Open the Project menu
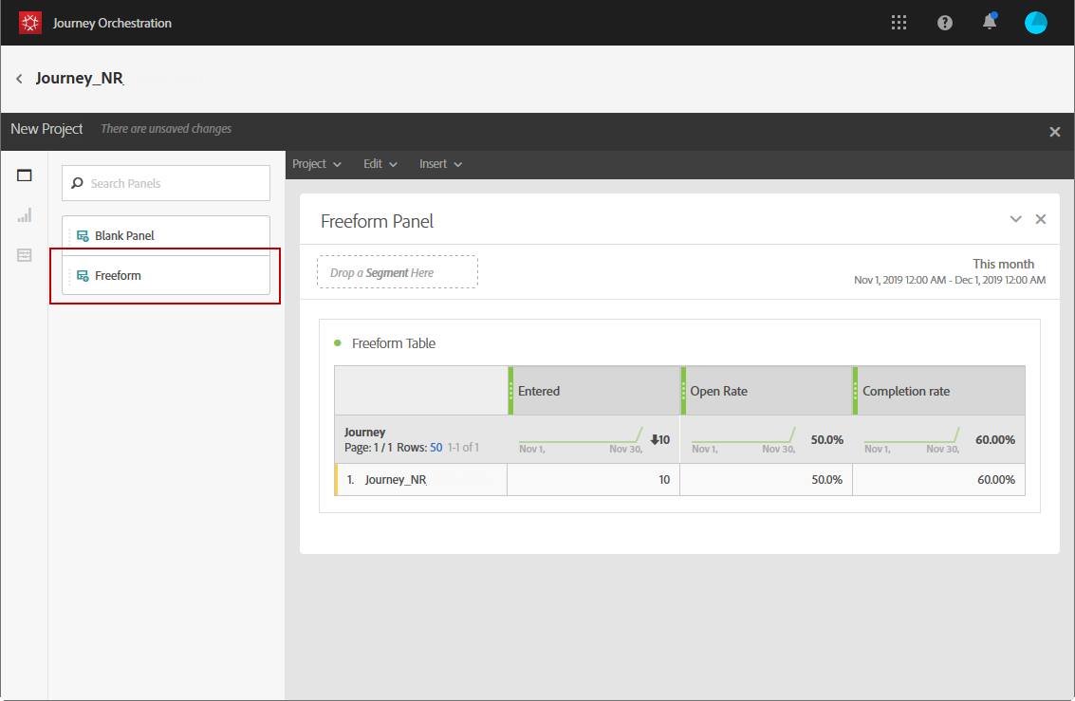Viewport: 1075px width, 701px height. click(316, 164)
